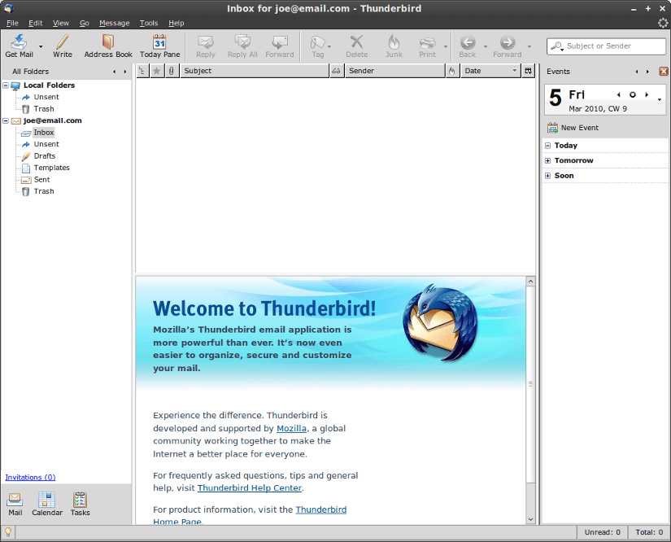Open the Get Mail dropdown arrow
This screenshot has height=542, width=671.
[x=41, y=46]
